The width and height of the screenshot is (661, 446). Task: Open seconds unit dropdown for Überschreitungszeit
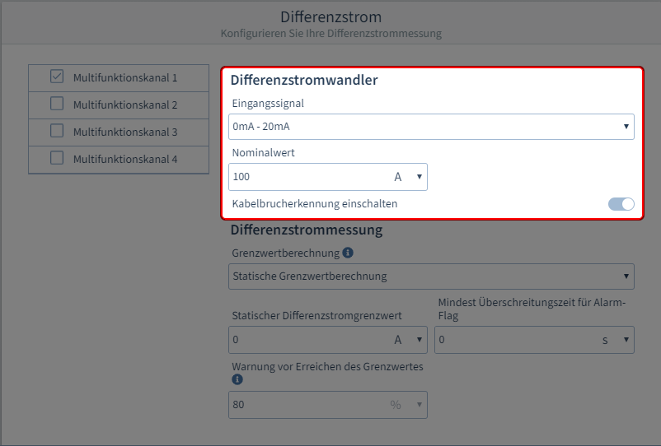pos(616,340)
